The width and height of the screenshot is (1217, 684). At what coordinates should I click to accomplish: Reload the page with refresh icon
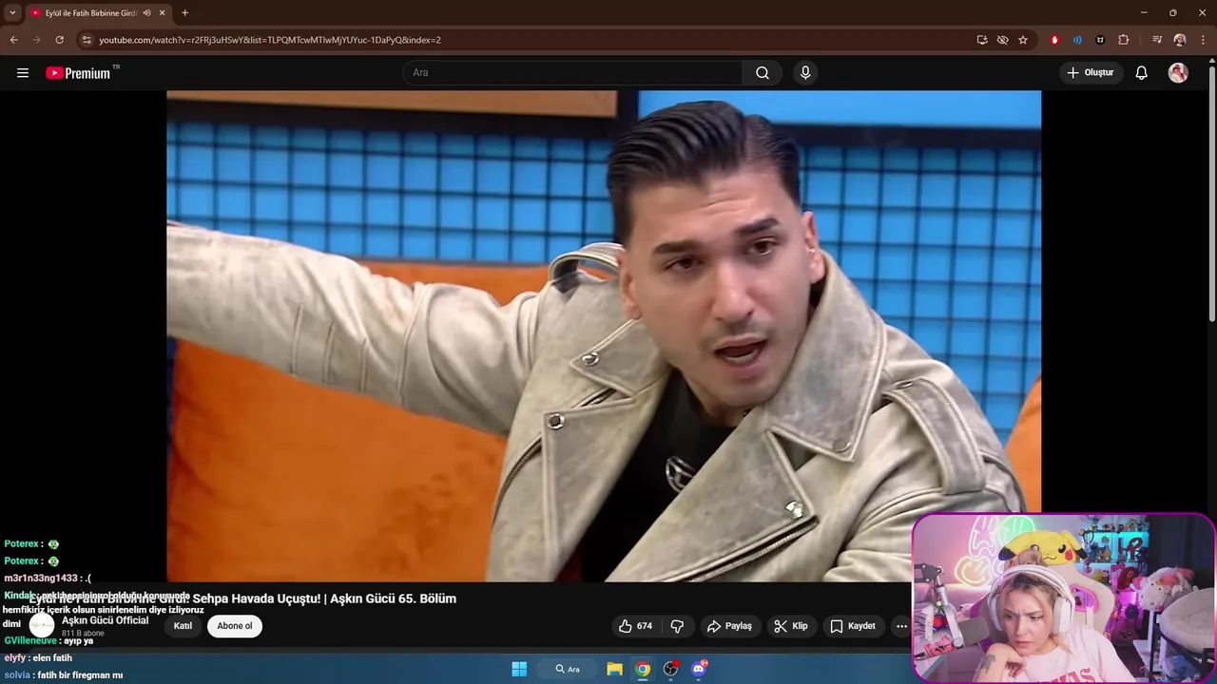click(59, 40)
